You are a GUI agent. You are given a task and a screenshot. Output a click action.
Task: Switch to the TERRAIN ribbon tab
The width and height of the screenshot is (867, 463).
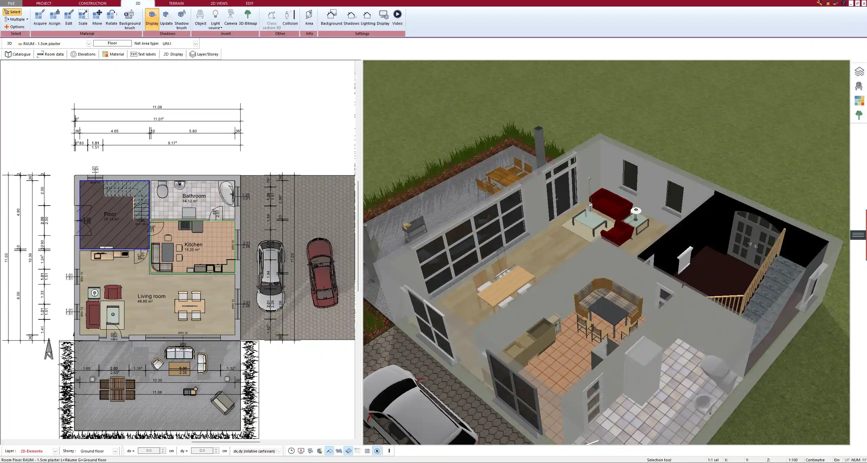click(x=176, y=3)
